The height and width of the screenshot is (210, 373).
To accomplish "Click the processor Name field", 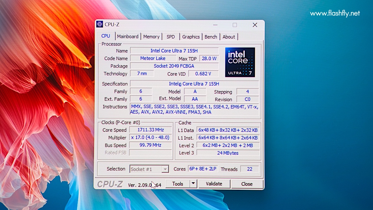I will [x=174, y=51].
